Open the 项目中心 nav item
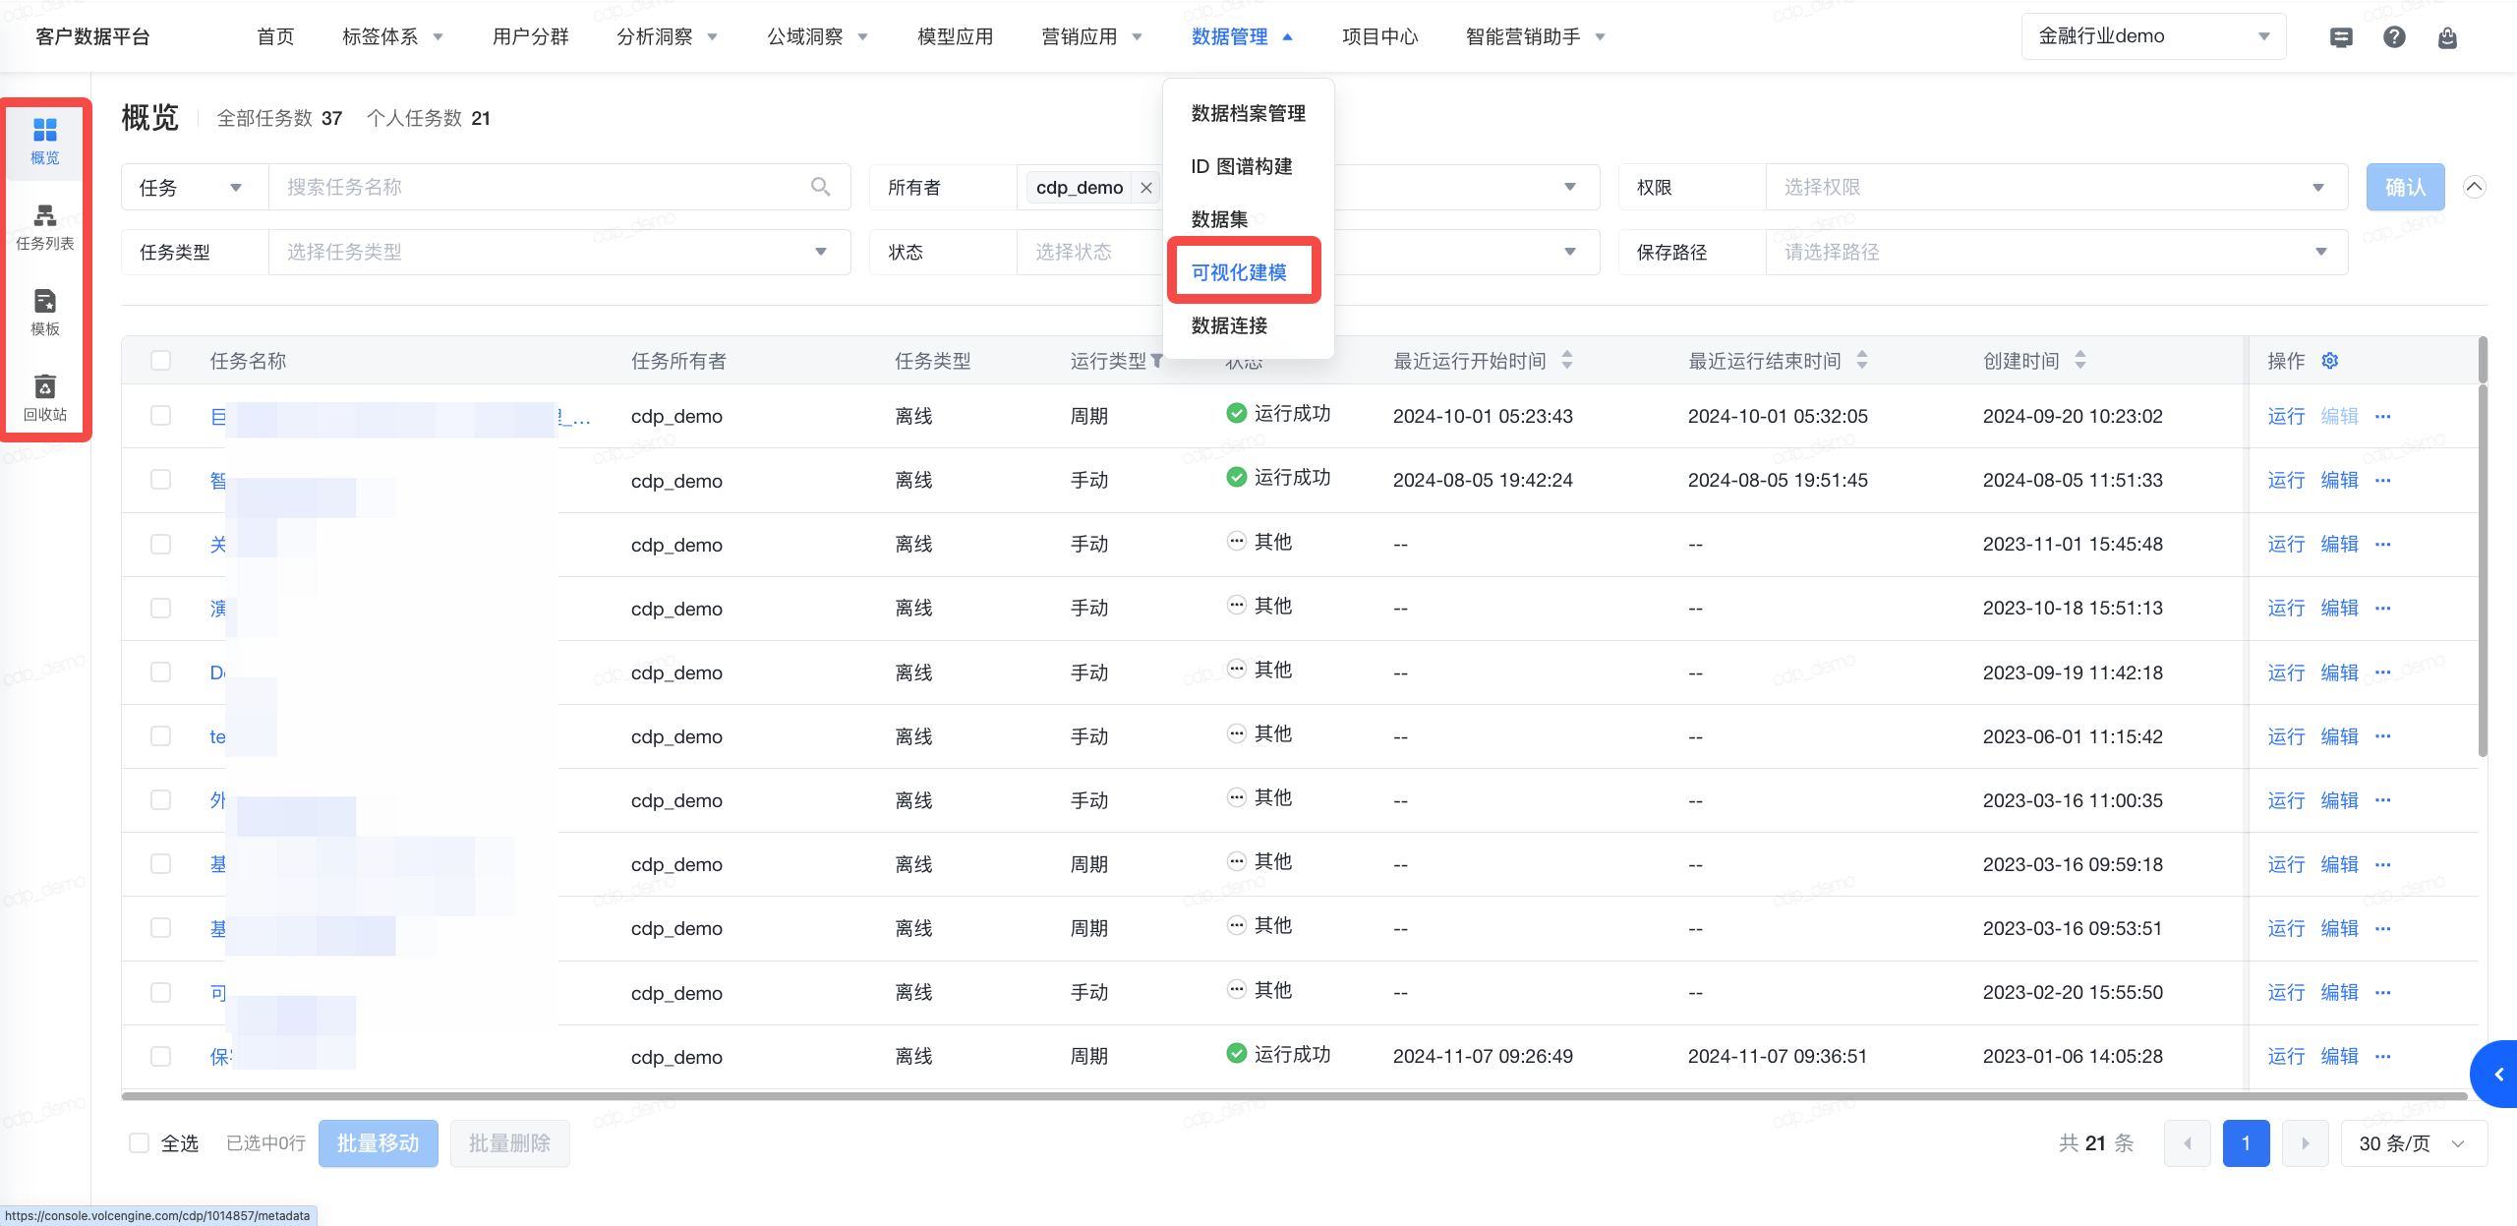Image resolution: width=2517 pixels, height=1226 pixels. [x=1380, y=36]
